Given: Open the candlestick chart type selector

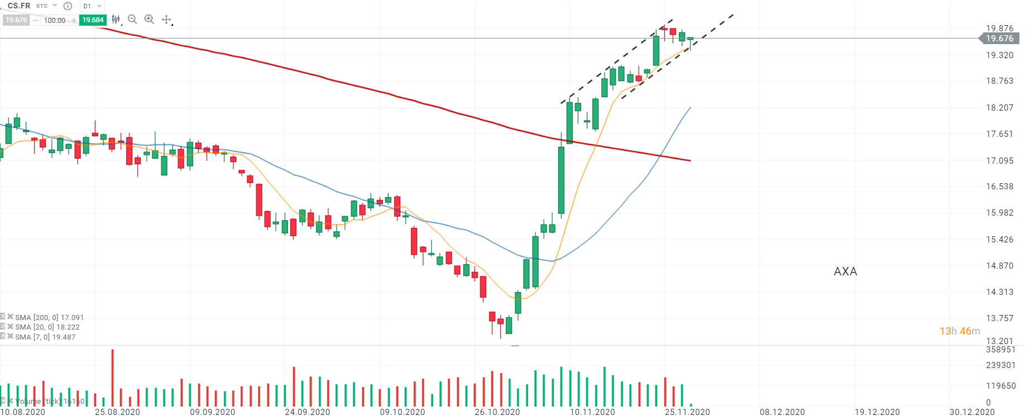Looking at the screenshot, I should click(x=116, y=20).
